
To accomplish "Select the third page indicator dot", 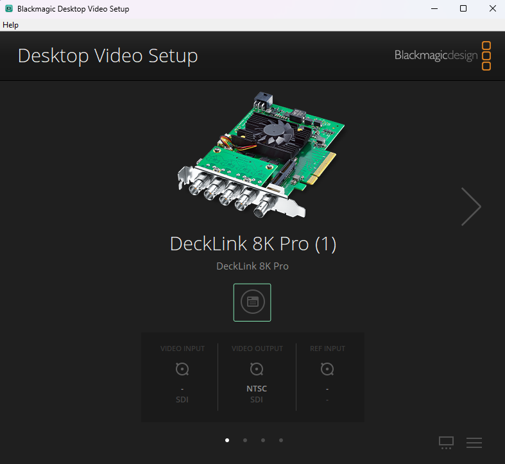I will pos(263,440).
